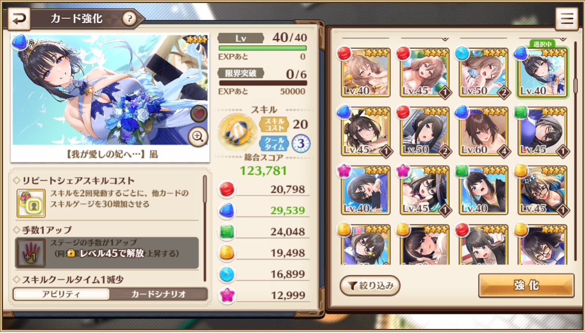This screenshot has height=333, width=585.
Task: Open the help question mark icon
Action: pos(129,19)
